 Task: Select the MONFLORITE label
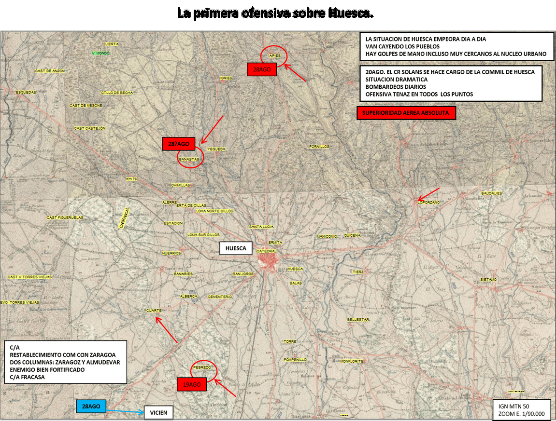(352, 361)
